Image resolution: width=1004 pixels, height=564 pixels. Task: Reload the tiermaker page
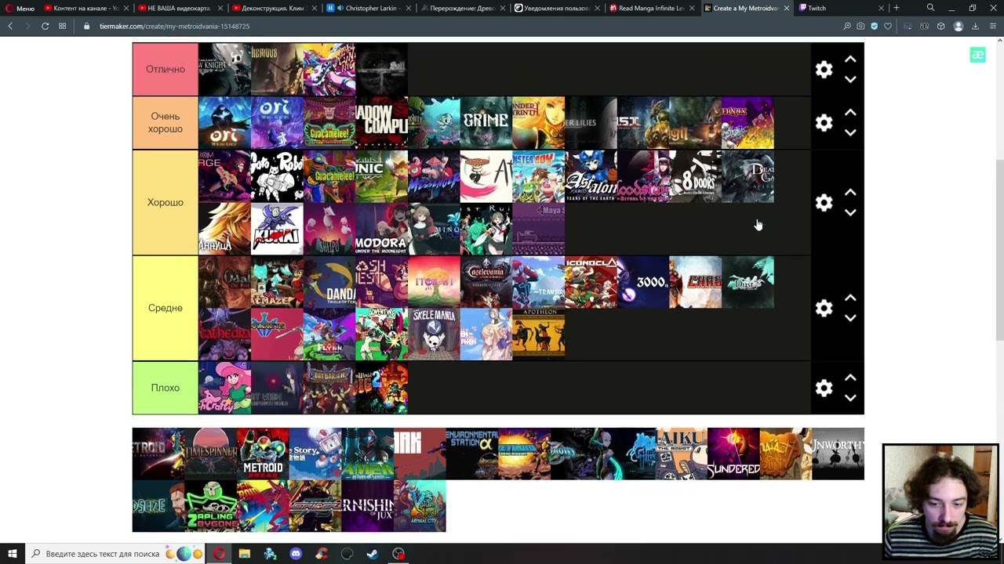click(45, 26)
